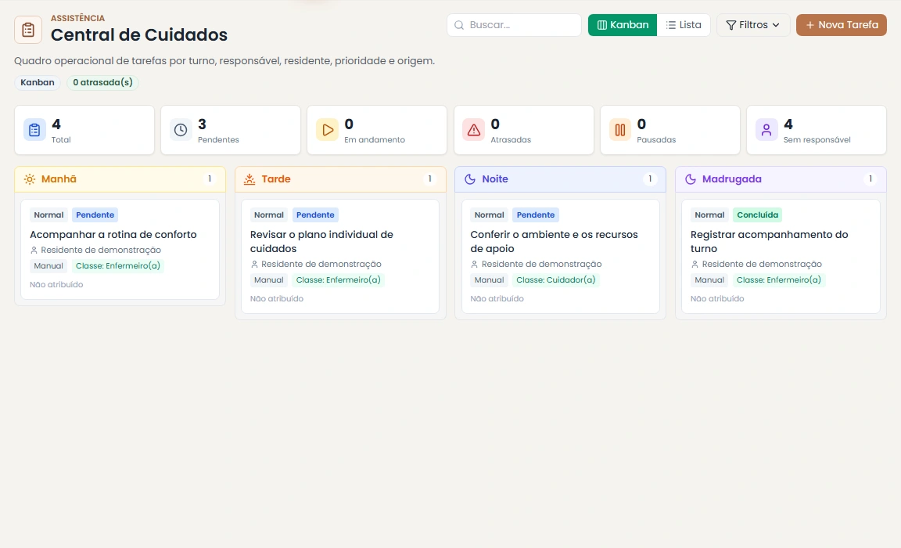Click Residente de demonstração in Noite card
The height and width of the screenshot is (548, 901).
pyautogui.click(x=541, y=265)
